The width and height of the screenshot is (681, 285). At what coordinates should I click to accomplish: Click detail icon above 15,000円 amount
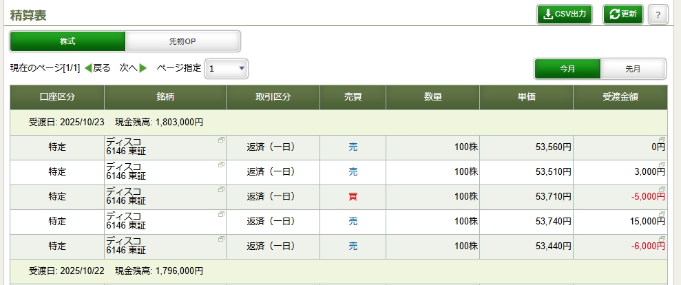point(662,214)
